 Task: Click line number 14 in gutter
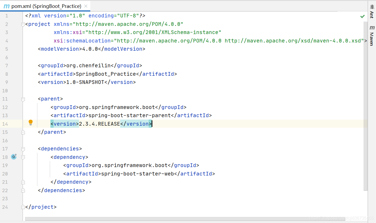(x=5, y=124)
